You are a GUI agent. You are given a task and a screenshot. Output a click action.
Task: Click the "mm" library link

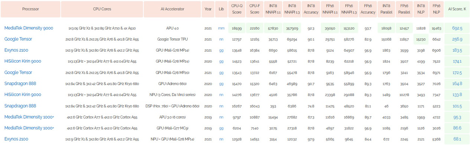click(221, 28)
